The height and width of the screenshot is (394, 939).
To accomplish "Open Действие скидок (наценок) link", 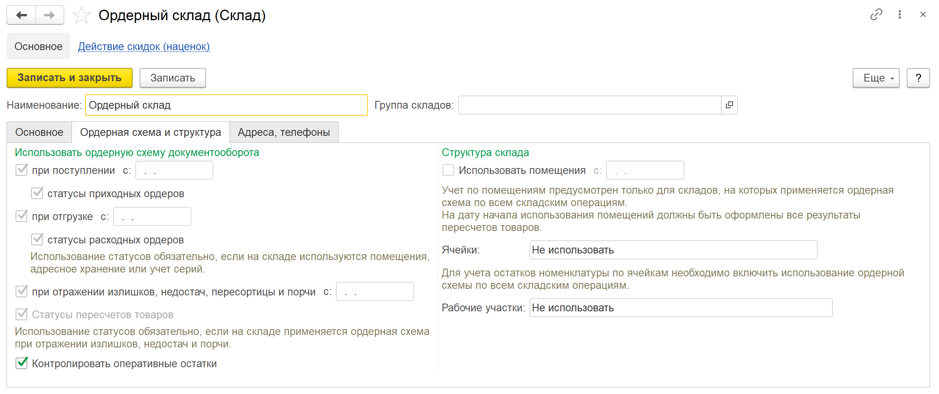I will click(144, 47).
